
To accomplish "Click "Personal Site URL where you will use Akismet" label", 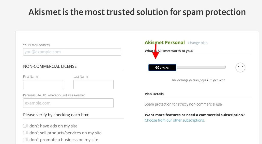I will coord(54,95).
